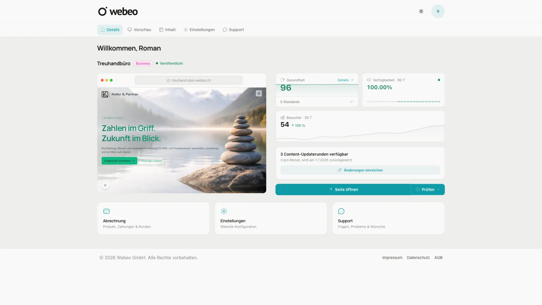The height and width of the screenshot is (305, 542).
Task: Click the visitors trend line chart
Action: click(x=360, y=133)
